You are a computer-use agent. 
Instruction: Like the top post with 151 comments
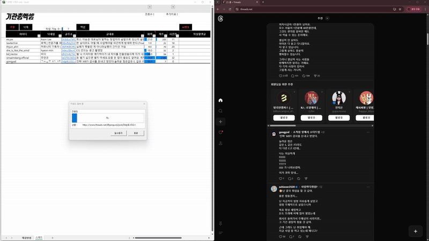[280, 76]
